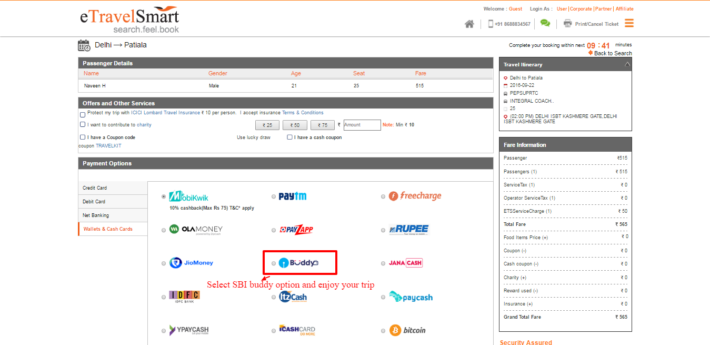This screenshot has height=345, width=710.
Task: Click the phone number +91 8688834567
Action: [513, 24]
